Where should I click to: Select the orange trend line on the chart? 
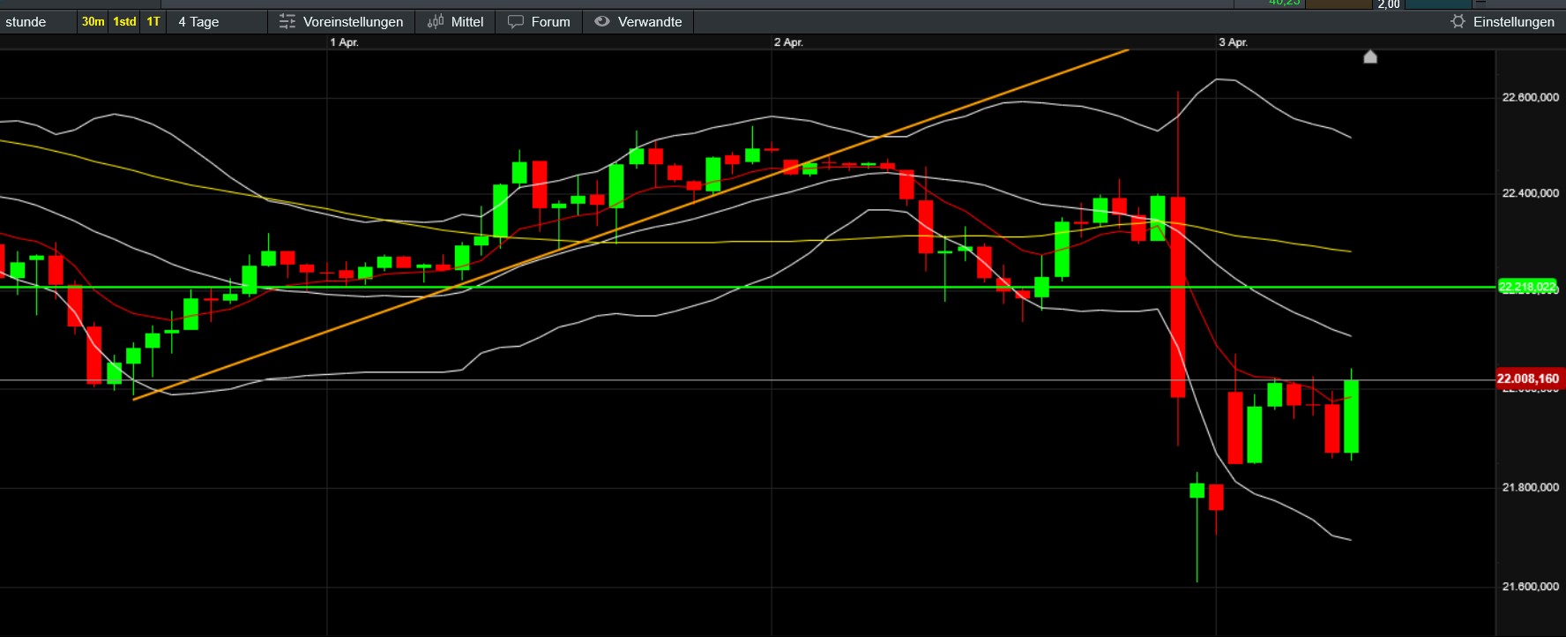630,225
